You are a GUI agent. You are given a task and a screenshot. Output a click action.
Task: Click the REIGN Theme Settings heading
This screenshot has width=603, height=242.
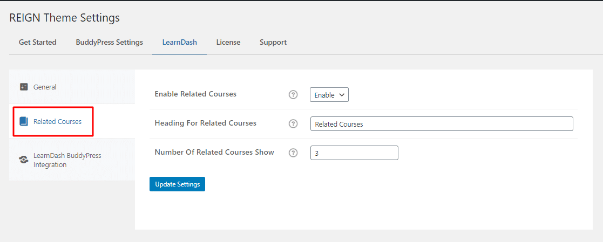pos(65,18)
